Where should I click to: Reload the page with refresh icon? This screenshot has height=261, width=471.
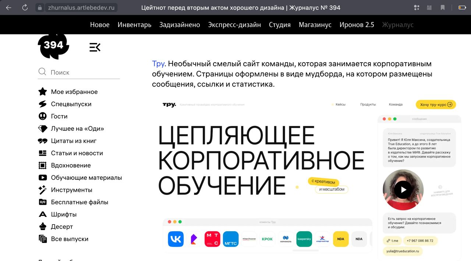[25, 7]
